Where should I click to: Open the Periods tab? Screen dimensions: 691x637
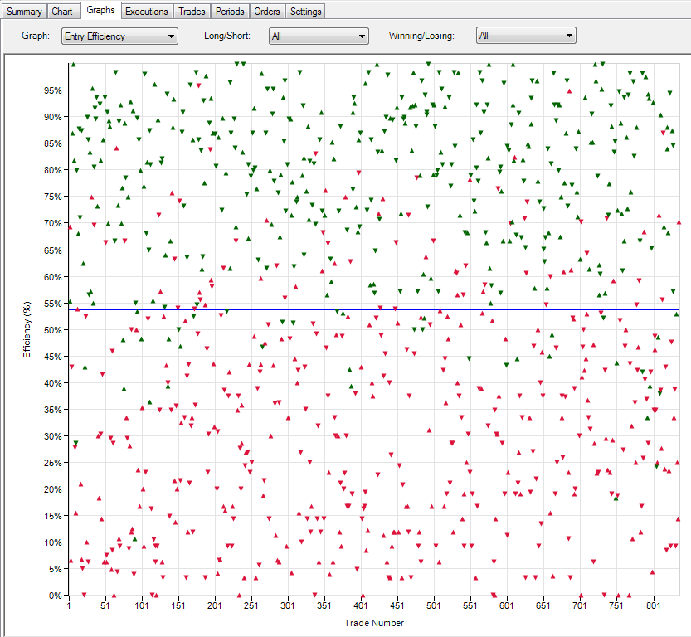pos(230,12)
